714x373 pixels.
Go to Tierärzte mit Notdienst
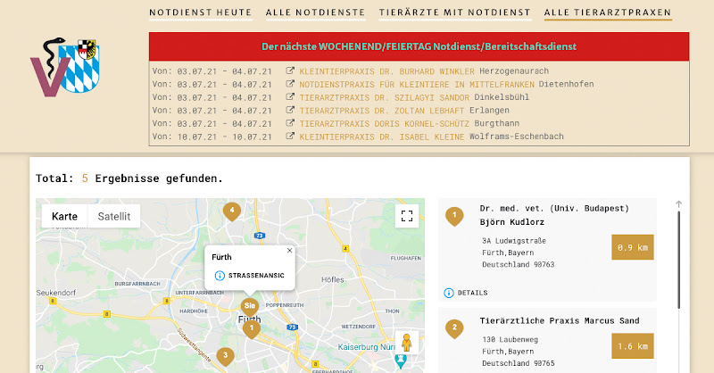tap(455, 12)
